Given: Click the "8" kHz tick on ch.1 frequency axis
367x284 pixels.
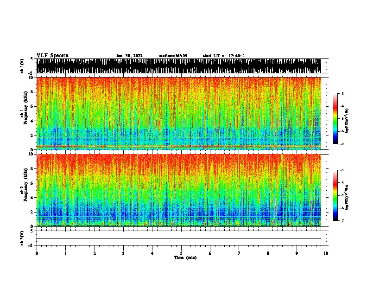Looking at the screenshot, I should (x=32, y=92).
